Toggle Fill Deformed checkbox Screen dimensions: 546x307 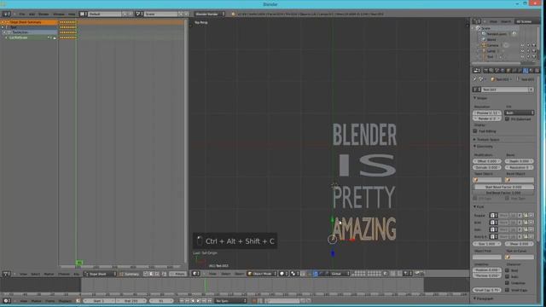[508, 119]
